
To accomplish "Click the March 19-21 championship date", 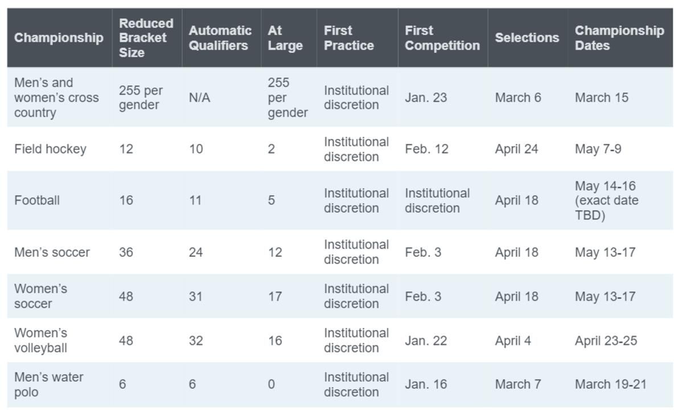I will (x=611, y=384).
